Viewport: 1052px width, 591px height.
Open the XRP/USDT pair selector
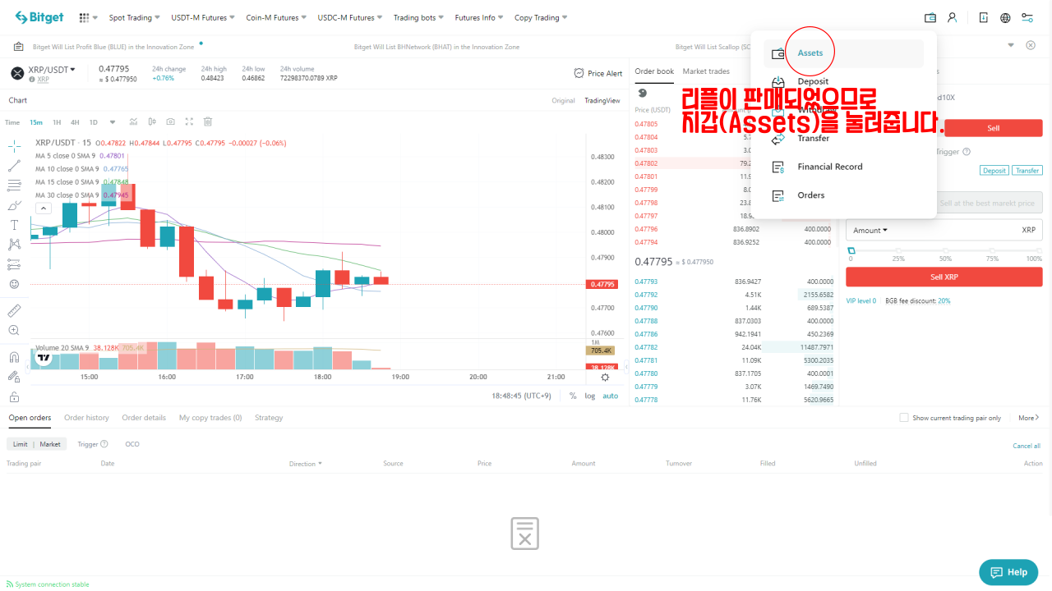pos(52,69)
